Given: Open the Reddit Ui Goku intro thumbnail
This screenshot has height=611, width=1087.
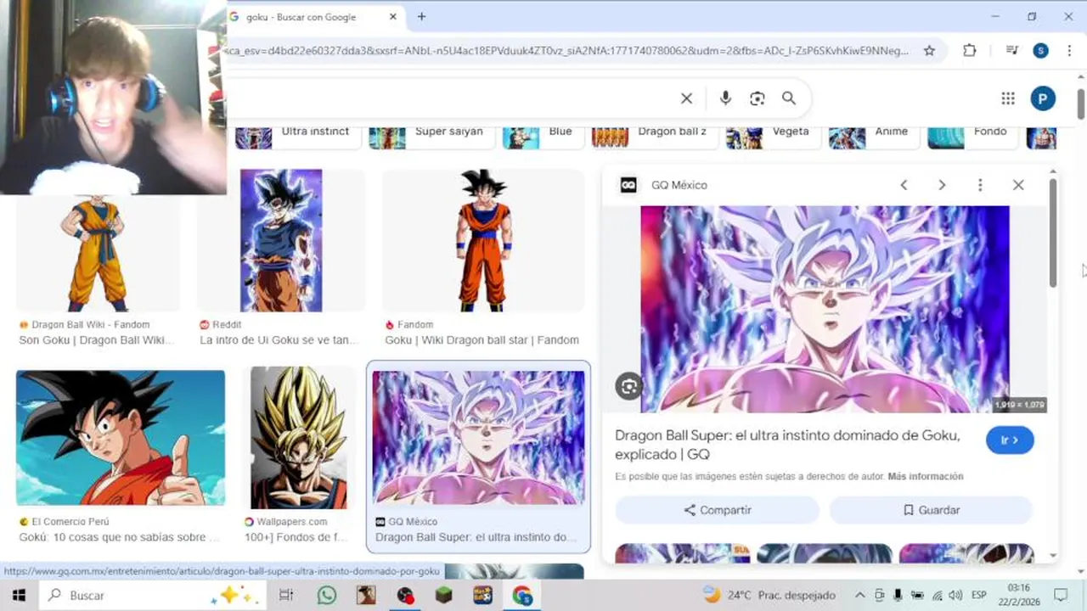Looking at the screenshot, I should (281, 240).
